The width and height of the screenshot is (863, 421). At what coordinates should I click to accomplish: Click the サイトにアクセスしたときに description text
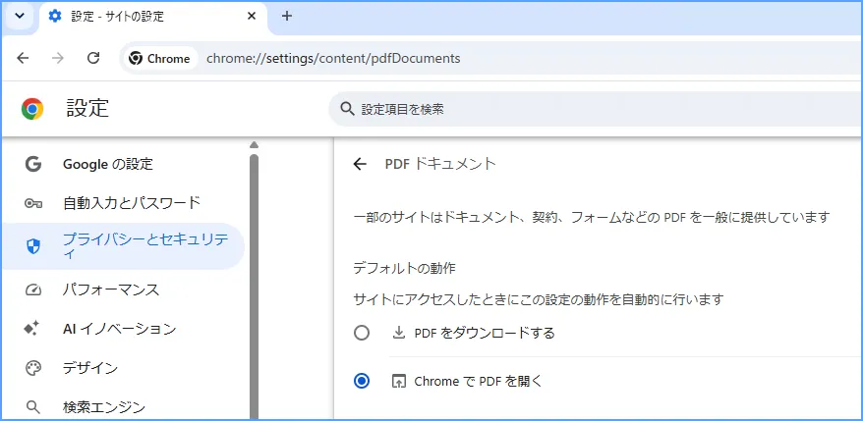pos(538,299)
